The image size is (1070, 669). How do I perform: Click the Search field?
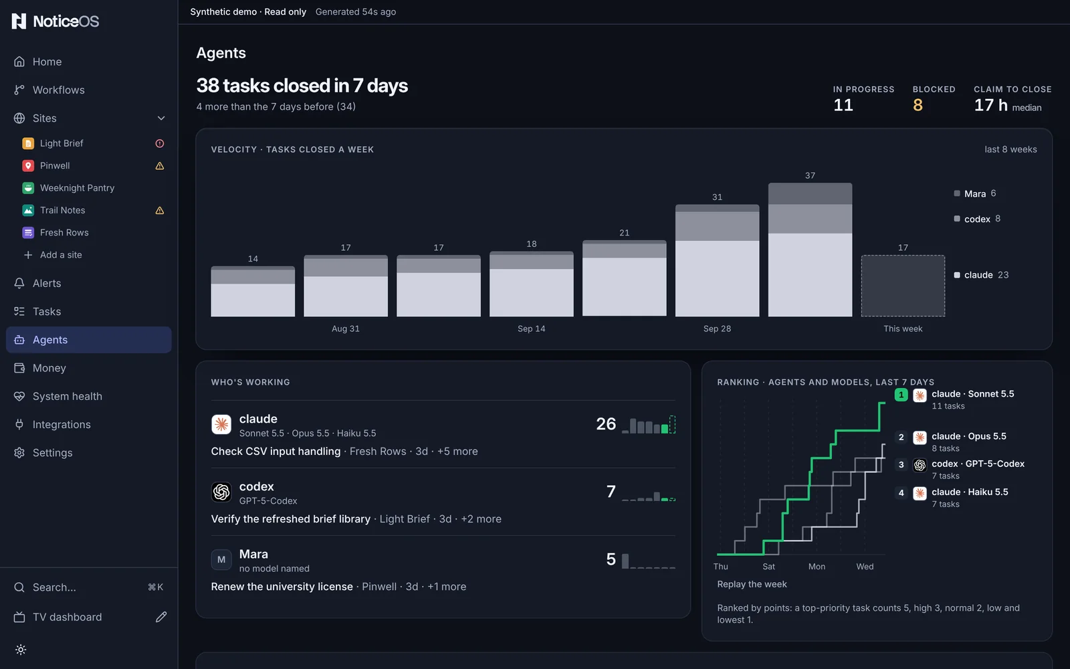(88, 587)
